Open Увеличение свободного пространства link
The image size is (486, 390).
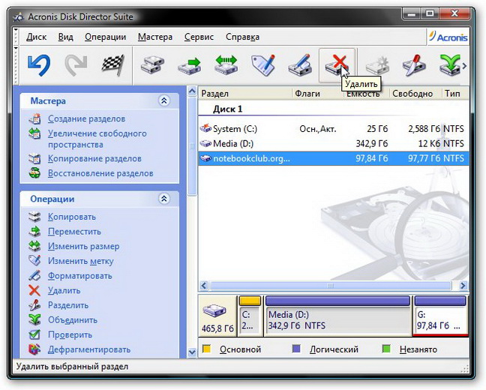pos(97,139)
